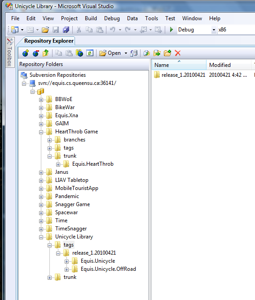Click the New Project toolbar icon

click(15, 30)
